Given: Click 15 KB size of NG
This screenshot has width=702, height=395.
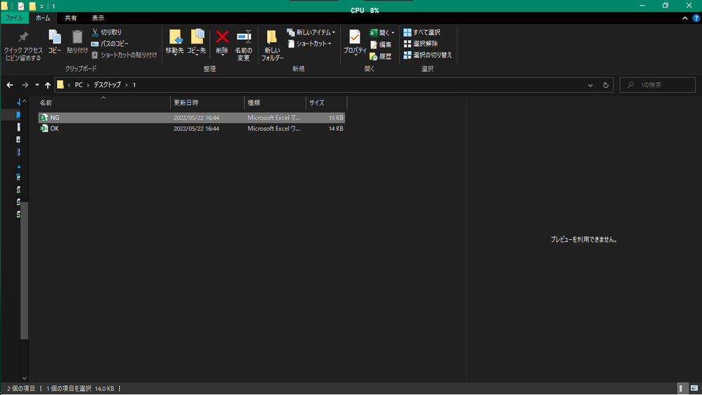Looking at the screenshot, I should click(336, 118).
